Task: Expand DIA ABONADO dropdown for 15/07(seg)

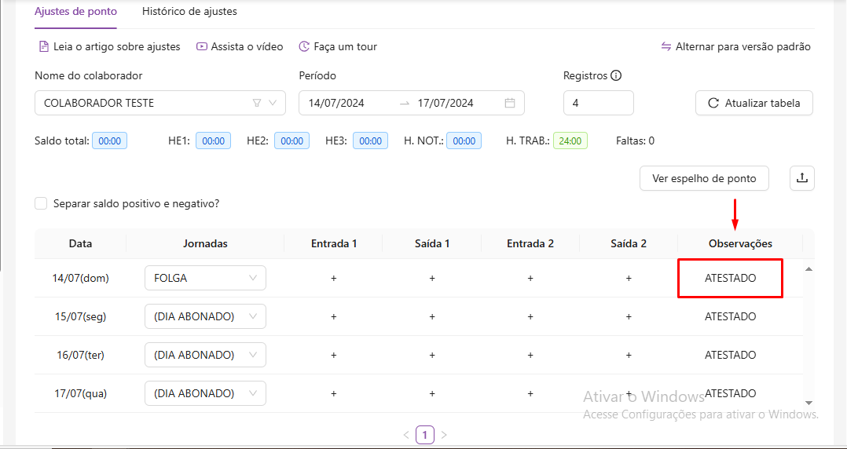Action: pos(205,316)
